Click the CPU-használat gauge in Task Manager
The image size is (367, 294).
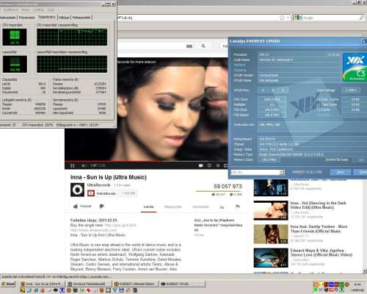[x=15, y=37]
